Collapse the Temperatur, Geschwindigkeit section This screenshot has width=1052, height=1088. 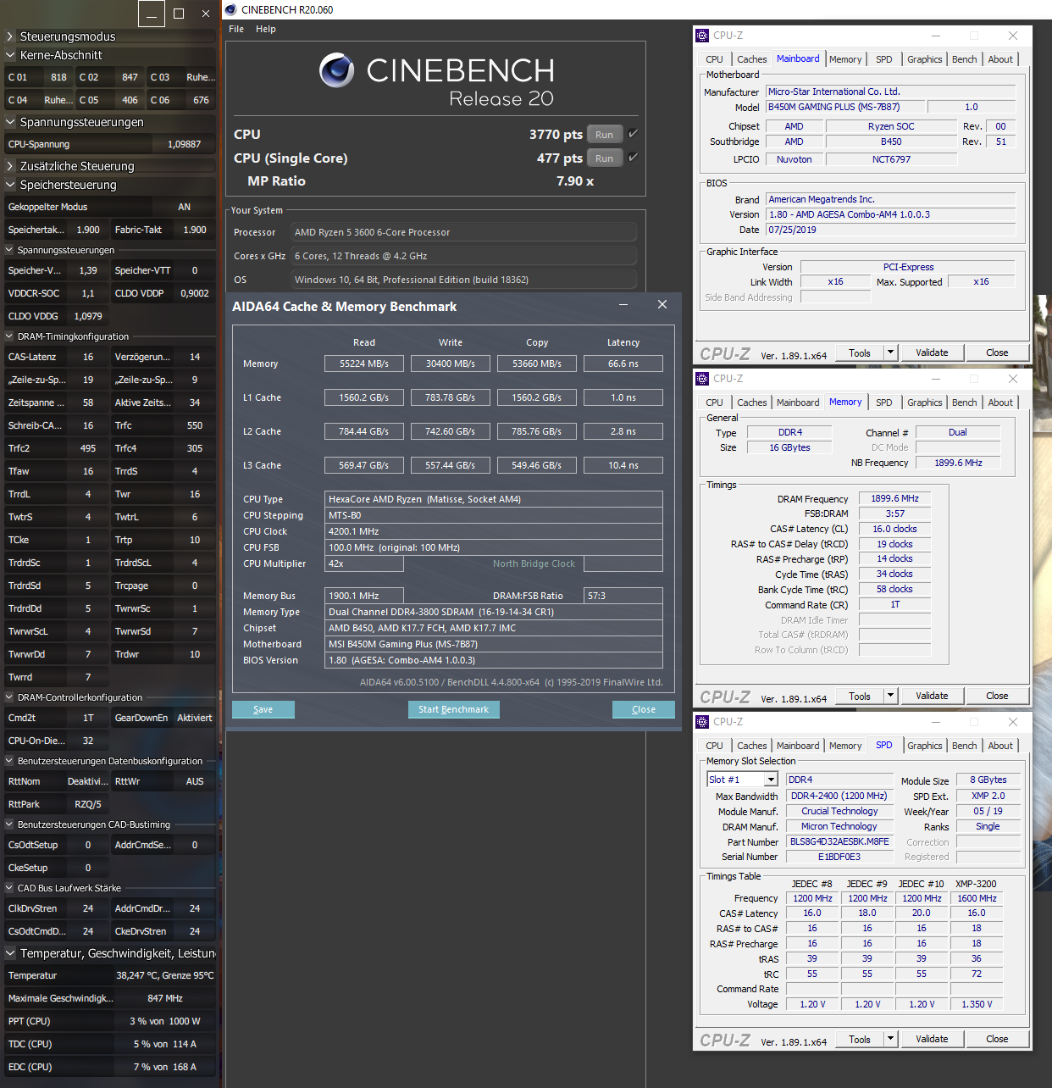click(10, 953)
